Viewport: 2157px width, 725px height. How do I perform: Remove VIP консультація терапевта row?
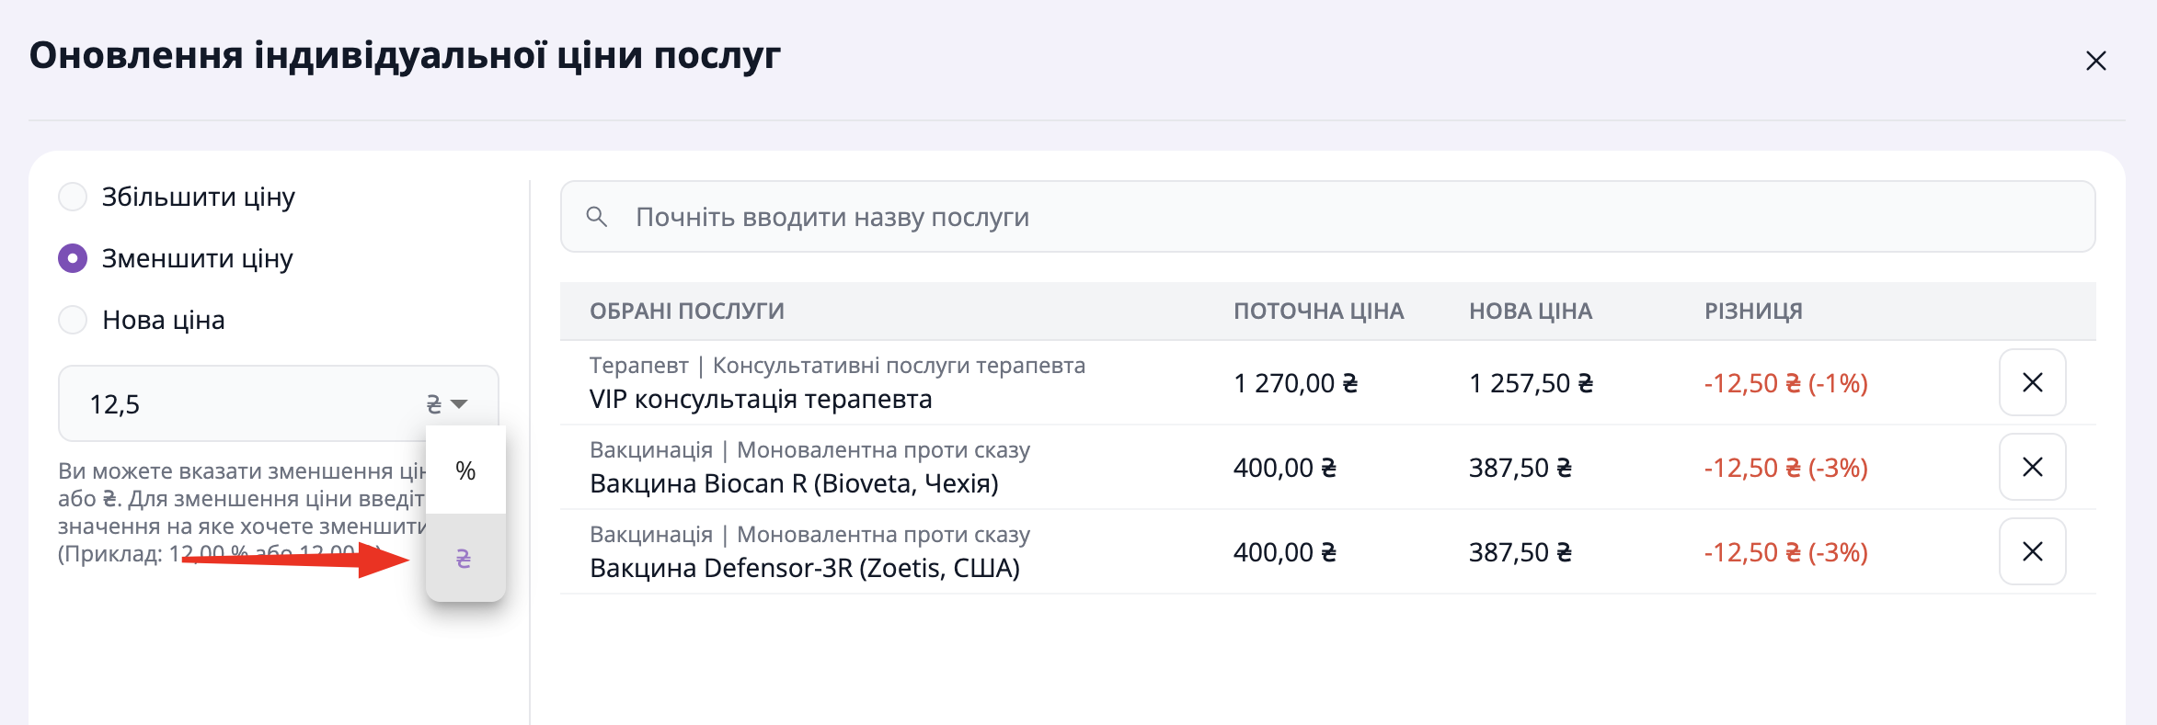click(x=2032, y=382)
